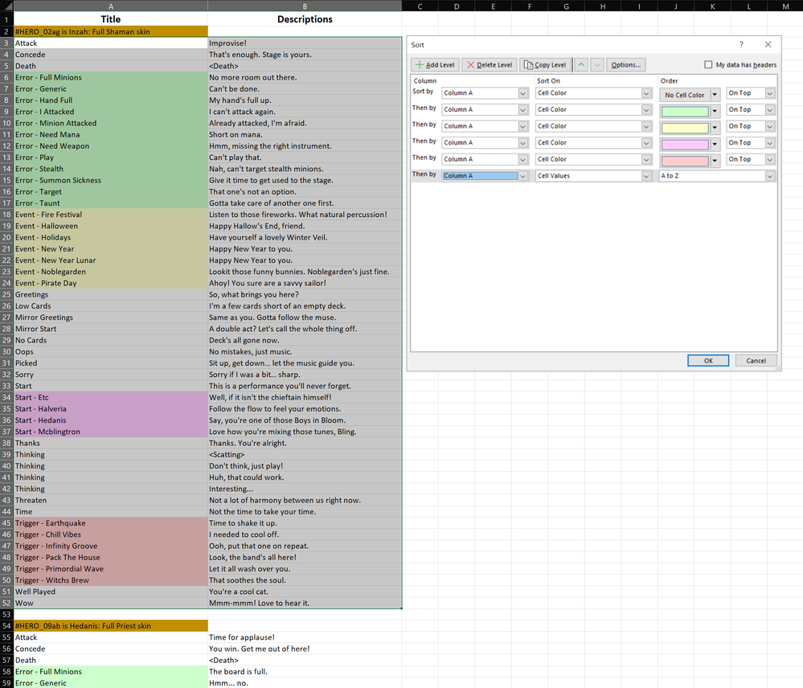
Task: Select 'Error - Taunt' cell
Action: [x=111, y=203]
